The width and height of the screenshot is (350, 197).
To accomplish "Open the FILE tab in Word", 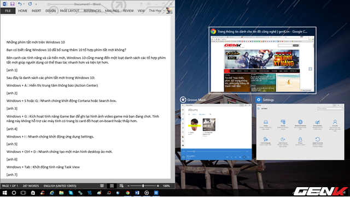I will (8, 11).
